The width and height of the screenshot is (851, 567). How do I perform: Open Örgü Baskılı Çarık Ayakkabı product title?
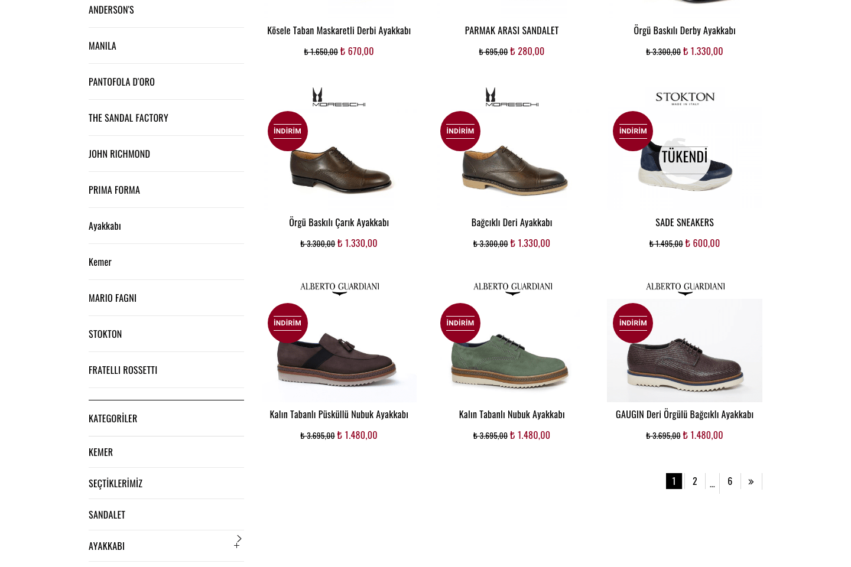coord(339,223)
